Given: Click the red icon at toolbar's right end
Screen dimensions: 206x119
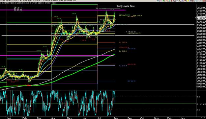Looking at the screenshot, I should point(204,1).
